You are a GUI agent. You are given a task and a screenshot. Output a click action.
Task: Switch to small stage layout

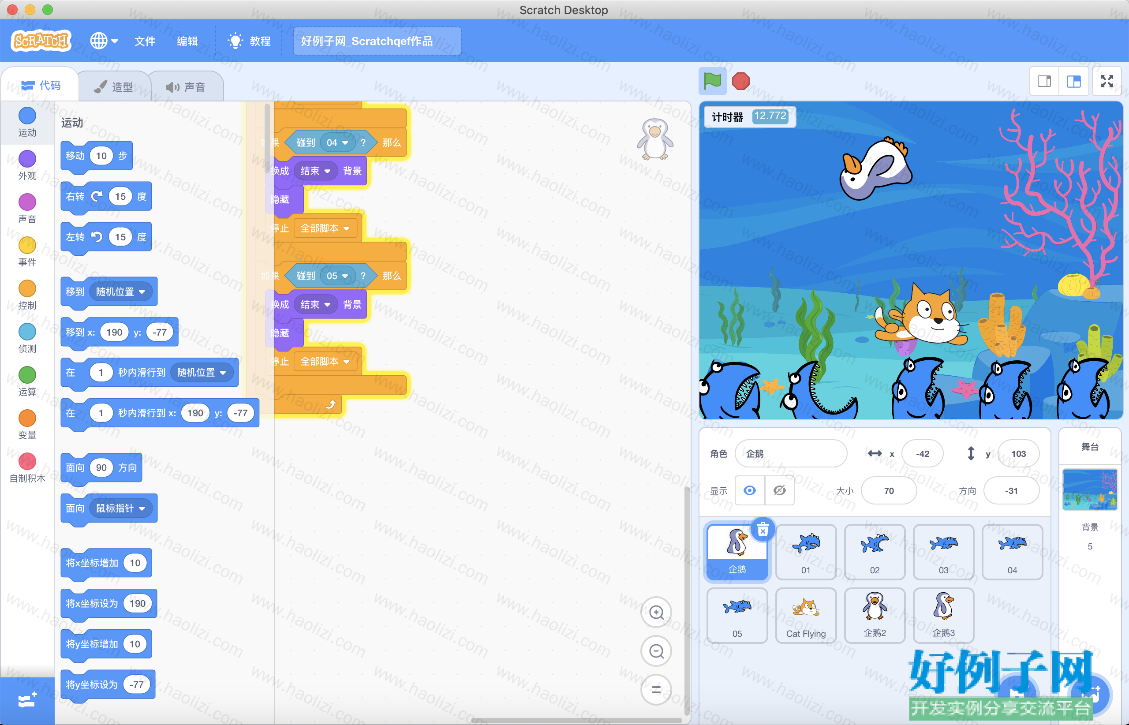pyautogui.click(x=1044, y=82)
